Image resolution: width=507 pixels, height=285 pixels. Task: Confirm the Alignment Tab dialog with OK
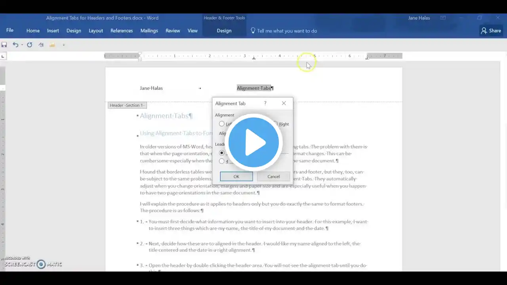(236, 177)
